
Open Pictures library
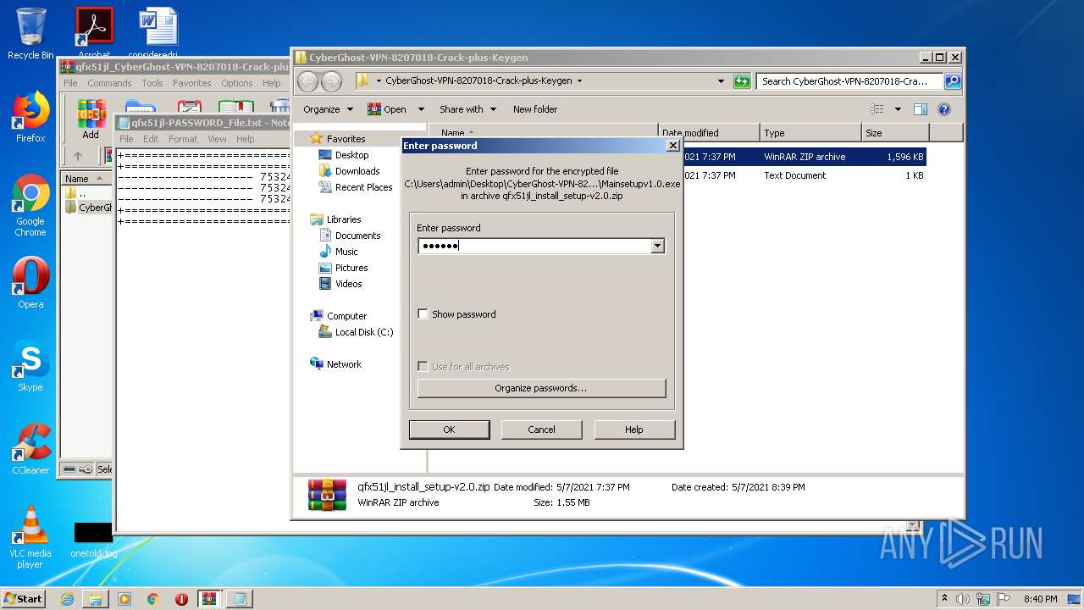point(351,268)
